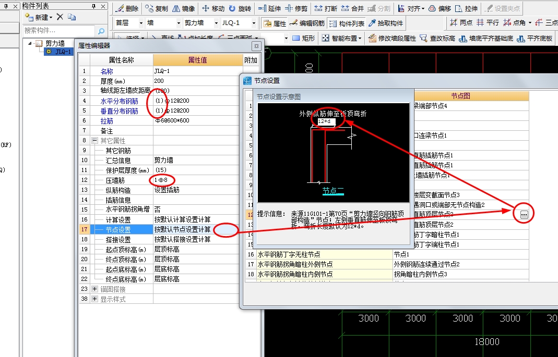Click the Point Angle (点角) tool
The image size is (558, 357).
pos(514,23)
